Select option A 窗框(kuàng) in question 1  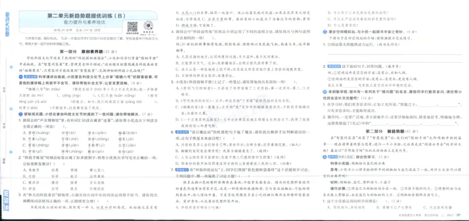pos(36,132)
